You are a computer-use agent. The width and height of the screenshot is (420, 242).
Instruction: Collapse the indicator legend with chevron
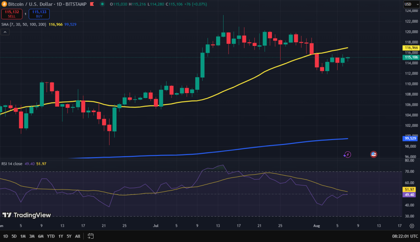click(x=5, y=32)
